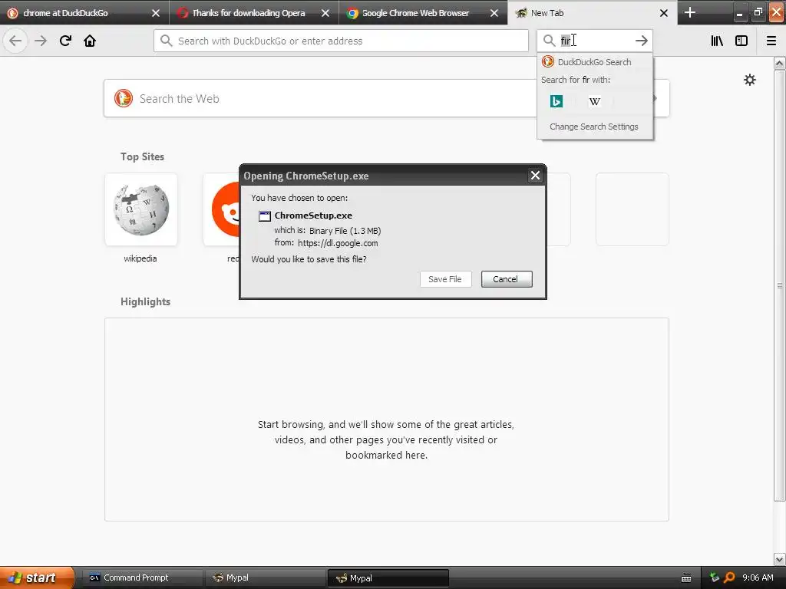Viewport: 786px width, 589px height.
Task: Close the Opening ChromeSetup.exe dialog
Action: pyautogui.click(x=535, y=176)
